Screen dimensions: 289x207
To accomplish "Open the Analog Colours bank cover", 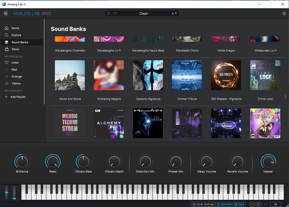I will (x=265, y=123).
